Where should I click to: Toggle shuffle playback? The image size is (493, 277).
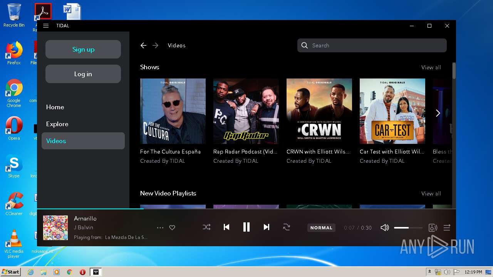click(206, 227)
